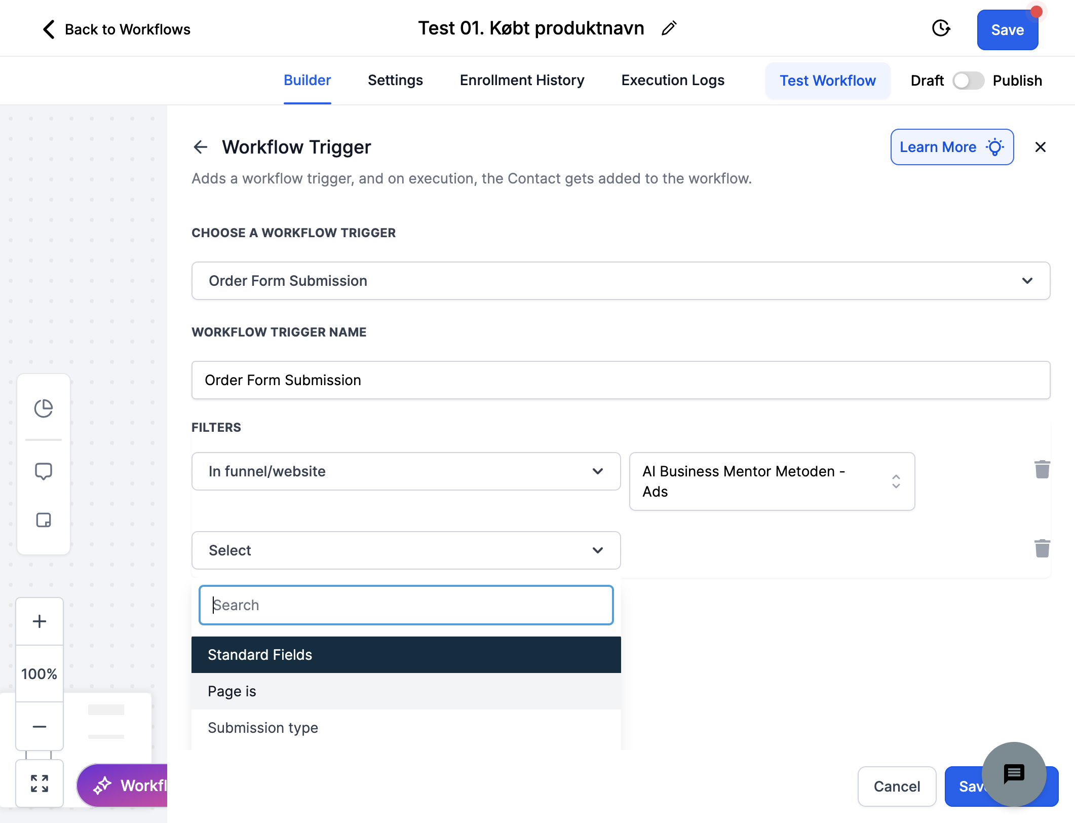
Task: Delete the empty Select filter row
Action: pos(1042,548)
